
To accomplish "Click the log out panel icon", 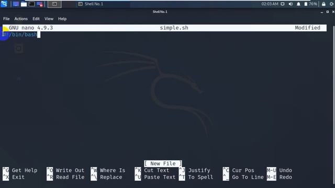I will coord(331,4).
